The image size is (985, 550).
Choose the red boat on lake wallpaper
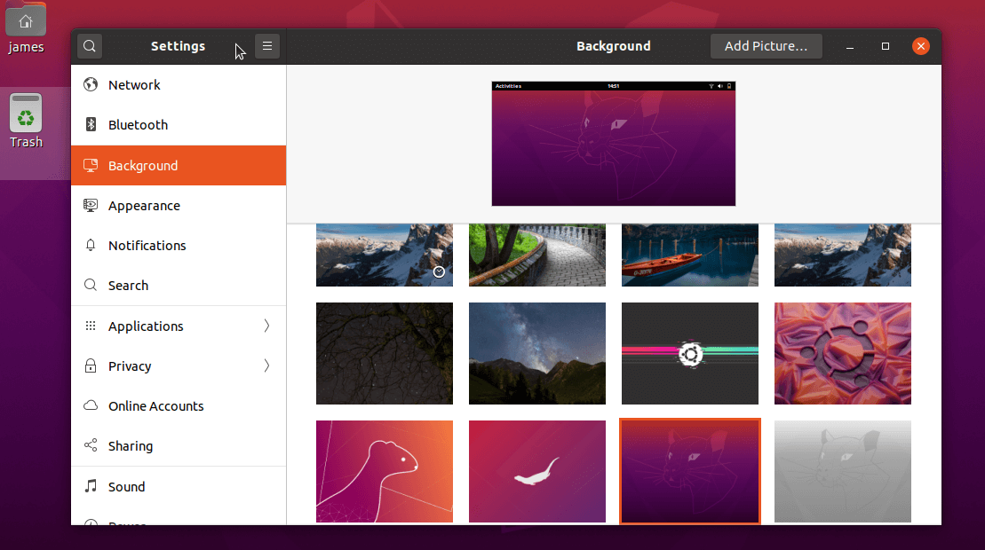click(690, 255)
